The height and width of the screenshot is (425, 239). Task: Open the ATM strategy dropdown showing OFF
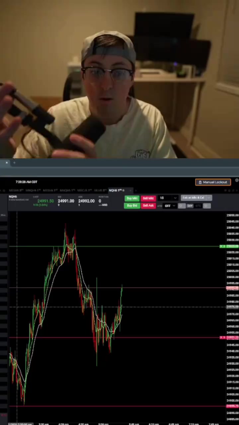pos(170,206)
